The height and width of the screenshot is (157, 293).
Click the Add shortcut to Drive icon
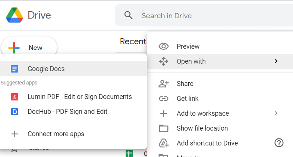[164, 143]
